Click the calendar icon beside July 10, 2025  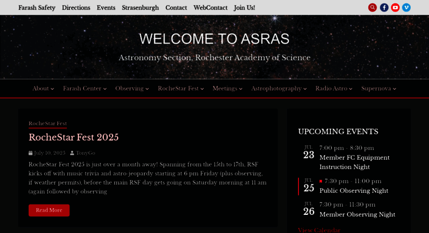point(30,153)
